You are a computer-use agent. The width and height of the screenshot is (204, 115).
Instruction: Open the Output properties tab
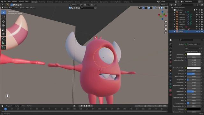(171, 52)
